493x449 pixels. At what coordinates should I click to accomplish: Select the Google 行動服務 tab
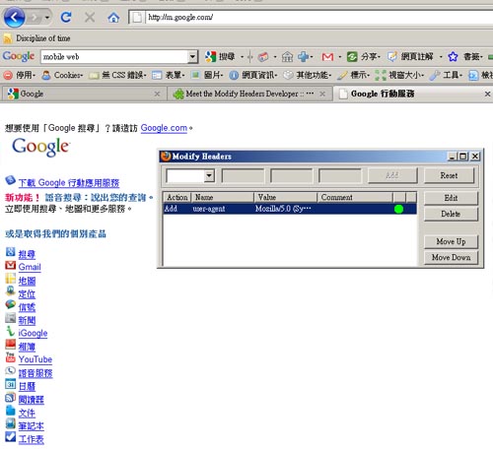(x=413, y=94)
